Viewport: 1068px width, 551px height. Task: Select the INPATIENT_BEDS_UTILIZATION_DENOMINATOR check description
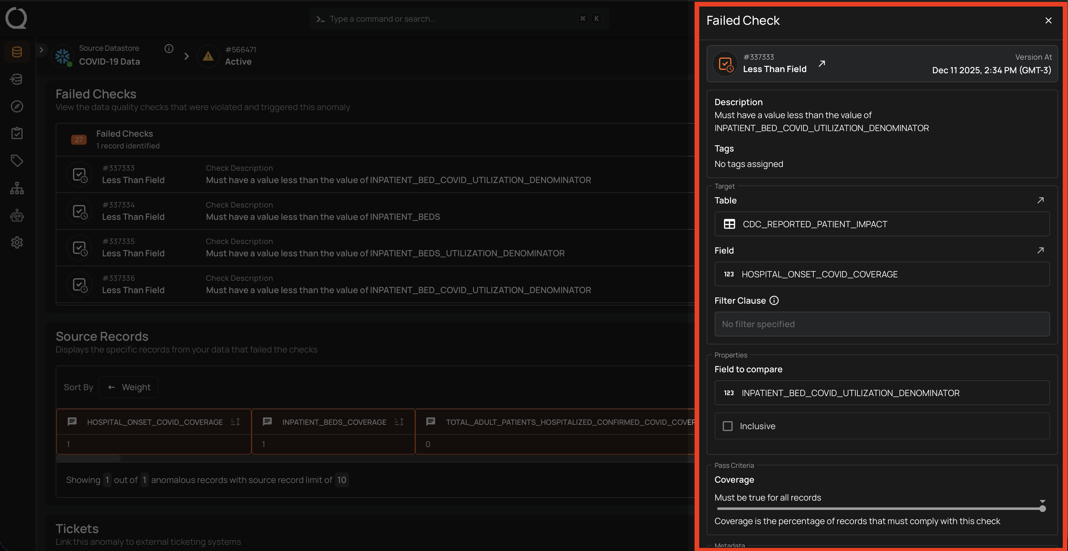click(385, 253)
